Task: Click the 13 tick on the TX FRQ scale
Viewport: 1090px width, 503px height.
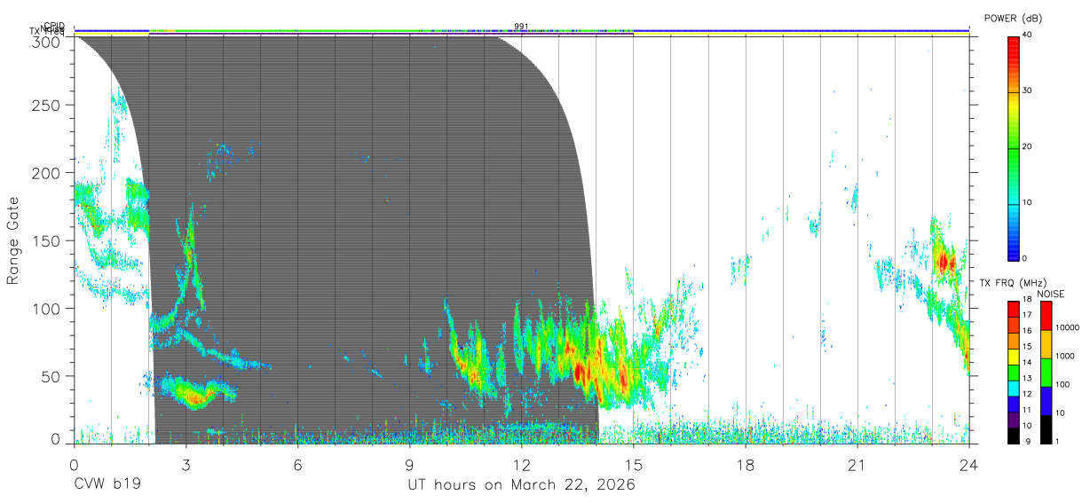Action: [x=1027, y=378]
